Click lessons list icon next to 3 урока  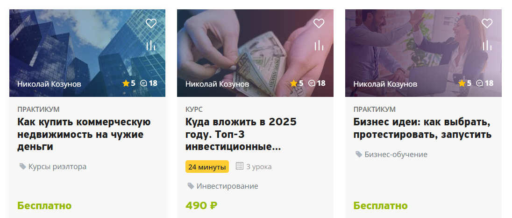(x=240, y=166)
